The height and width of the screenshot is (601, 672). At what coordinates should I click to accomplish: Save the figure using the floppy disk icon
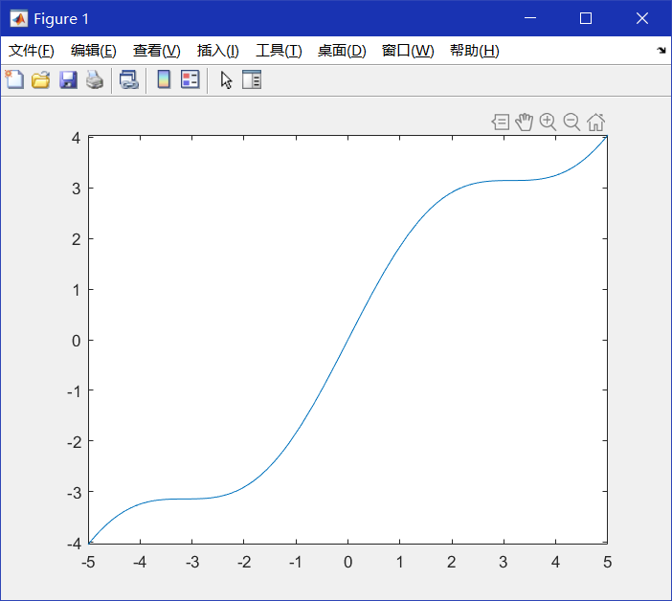[x=68, y=79]
